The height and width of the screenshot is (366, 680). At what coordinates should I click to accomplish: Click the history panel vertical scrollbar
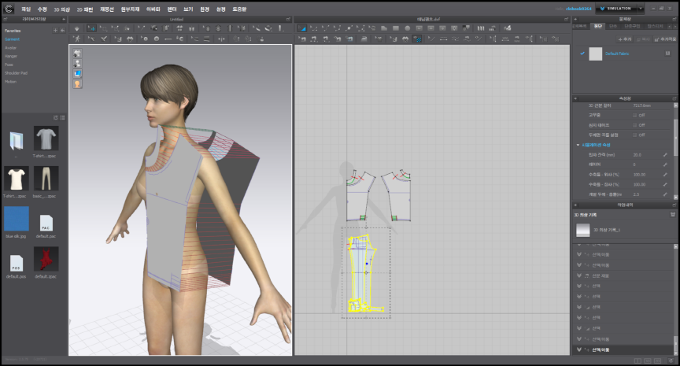[675, 299]
